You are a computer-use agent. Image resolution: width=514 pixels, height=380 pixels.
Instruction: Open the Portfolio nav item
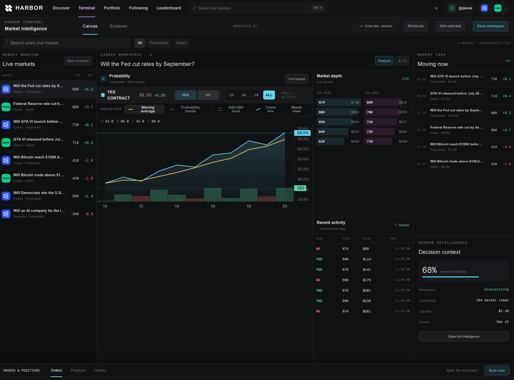pos(112,8)
